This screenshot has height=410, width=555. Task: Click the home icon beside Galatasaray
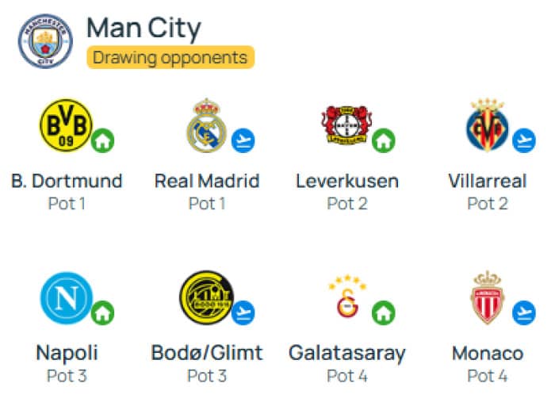tap(383, 312)
